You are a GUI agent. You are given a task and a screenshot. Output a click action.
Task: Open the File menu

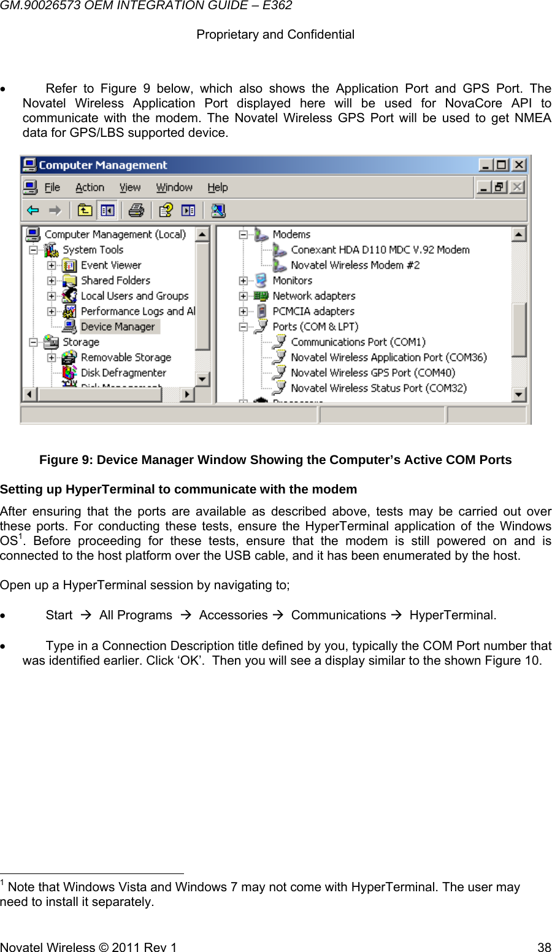pos(52,187)
